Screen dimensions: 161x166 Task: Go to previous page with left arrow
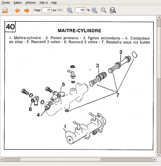[x=17, y=10]
